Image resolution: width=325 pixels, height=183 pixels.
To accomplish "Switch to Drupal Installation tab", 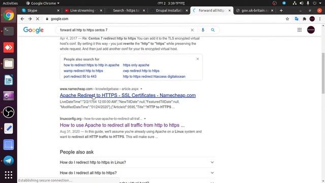I will tap(169, 10).
